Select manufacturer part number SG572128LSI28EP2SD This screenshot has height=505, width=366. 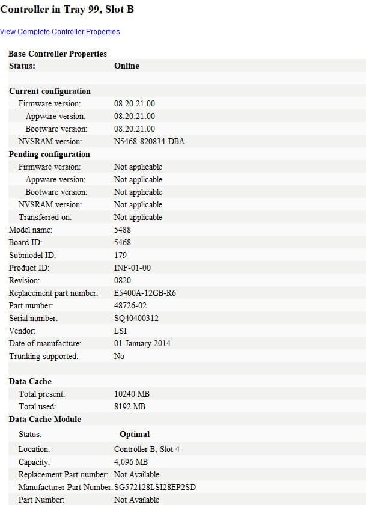pos(154,487)
